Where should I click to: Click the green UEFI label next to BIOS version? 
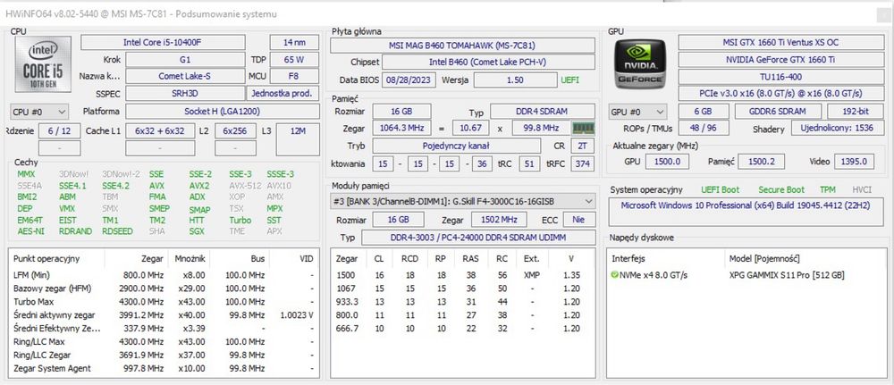click(x=569, y=80)
